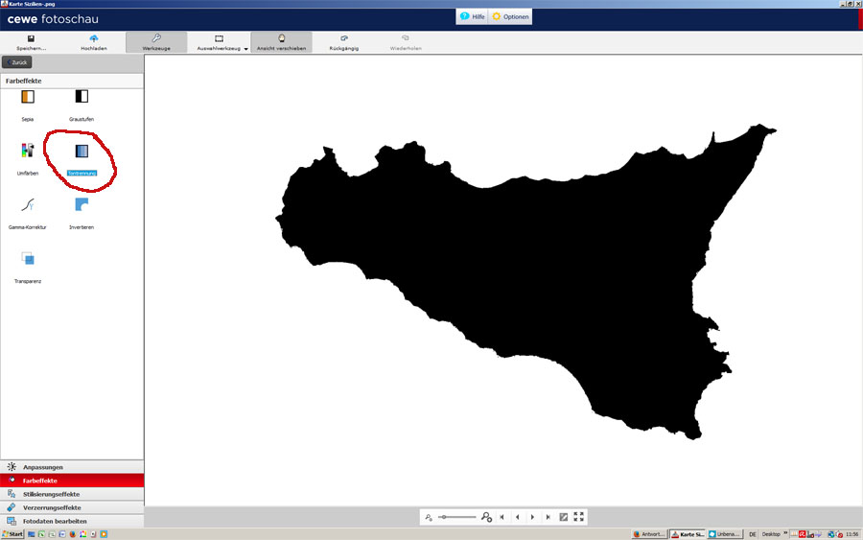Open the Auswahlwerkzeug dropdown arrow
863x540 pixels.
[x=245, y=48]
